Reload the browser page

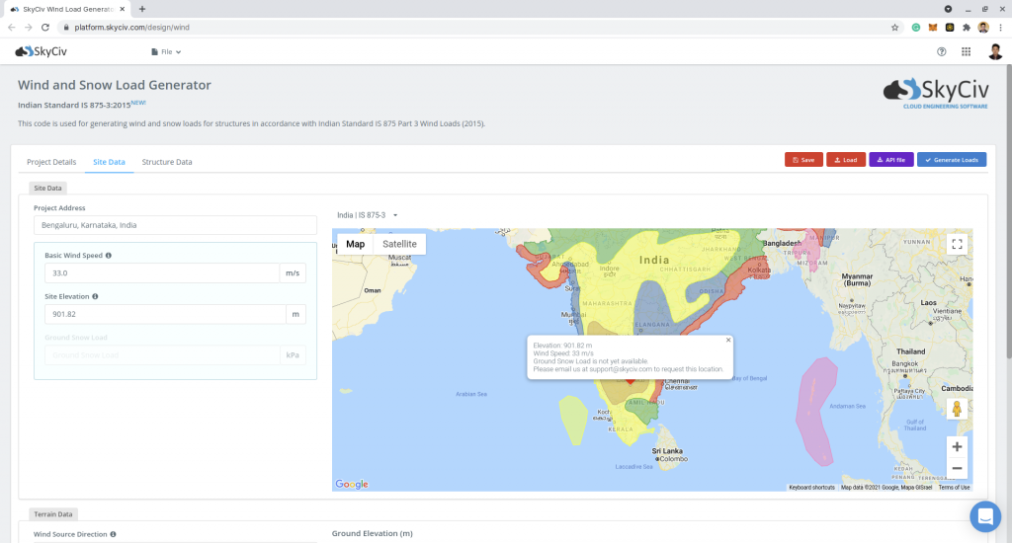click(45, 27)
